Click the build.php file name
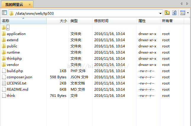Viewport: 191px width, 126px height. (x=15, y=71)
